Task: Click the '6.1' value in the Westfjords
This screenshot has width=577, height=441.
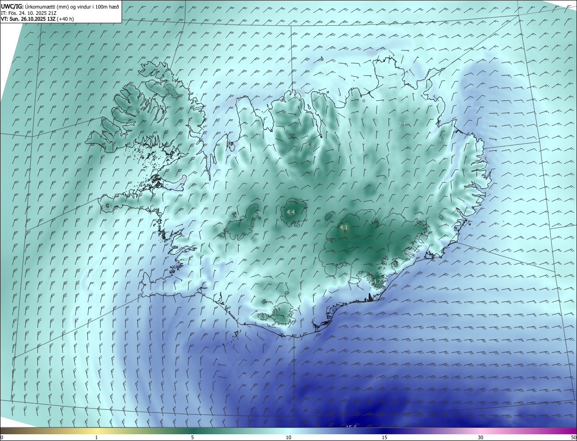Action: (137, 111)
